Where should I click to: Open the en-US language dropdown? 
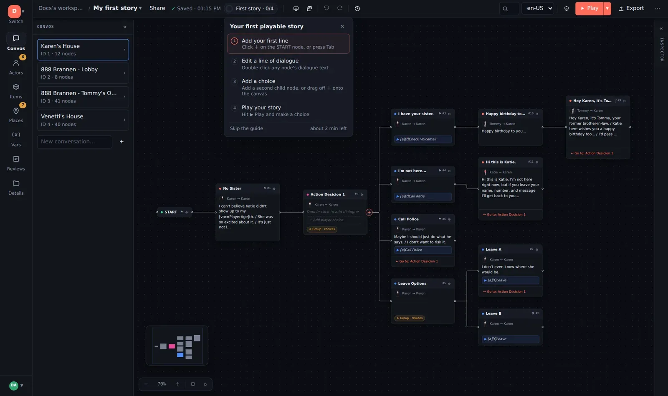(x=538, y=8)
